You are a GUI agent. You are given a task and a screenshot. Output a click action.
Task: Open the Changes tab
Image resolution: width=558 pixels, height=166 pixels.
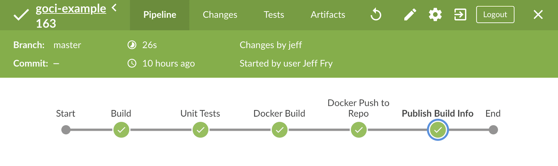pos(220,15)
